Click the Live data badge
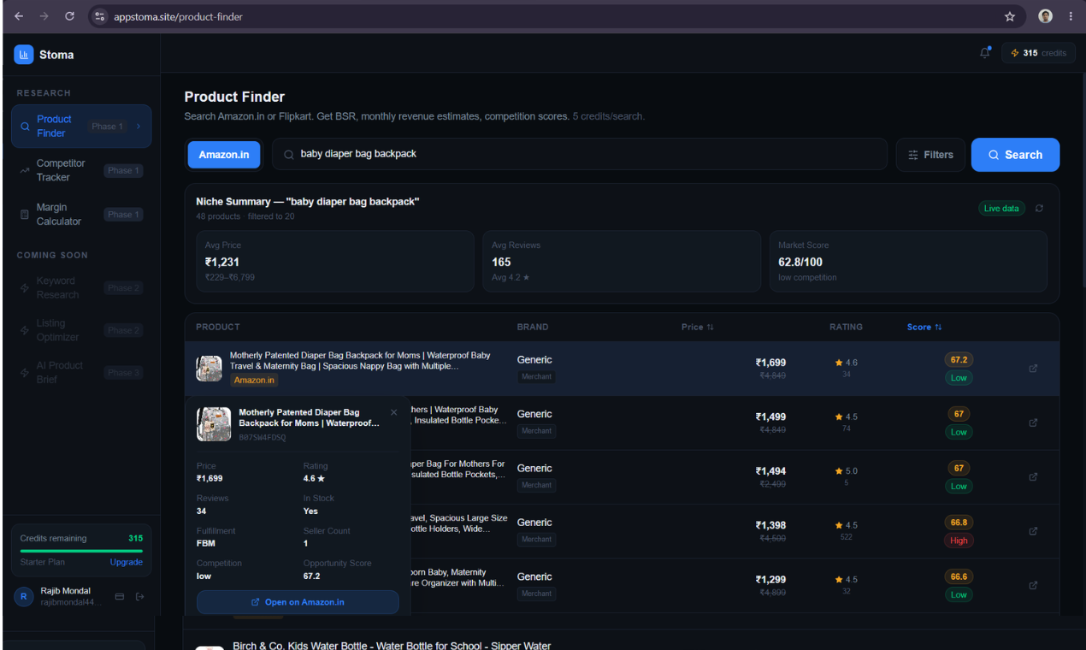This screenshot has width=1086, height=650. [x=1002, y=208]
